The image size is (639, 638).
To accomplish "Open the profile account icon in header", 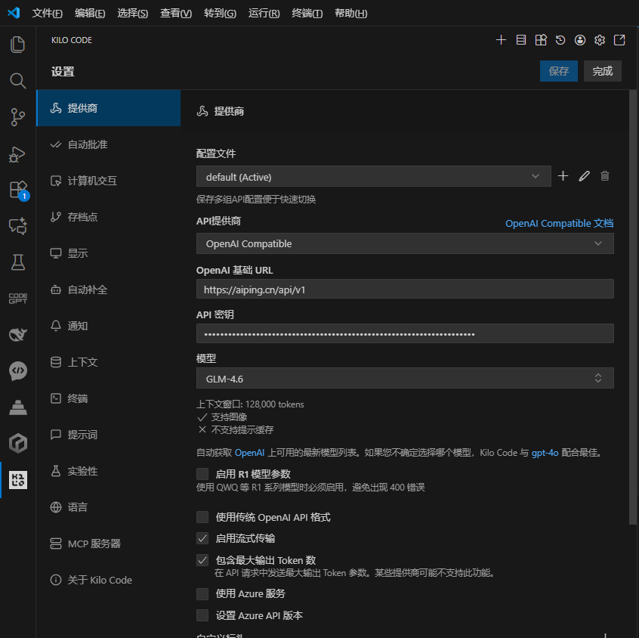I will point(580,40).
